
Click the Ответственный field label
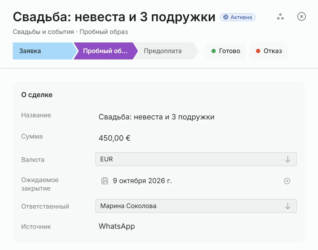(45, 206)
